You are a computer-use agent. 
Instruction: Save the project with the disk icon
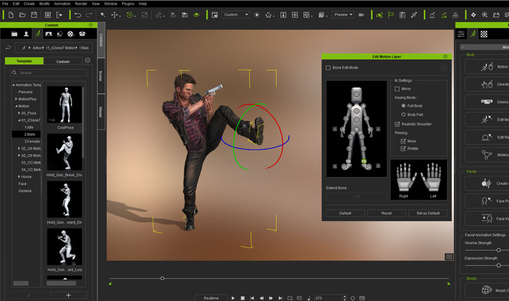tap(34, 15)
